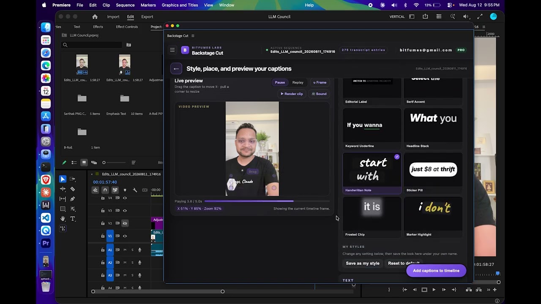541x304 pixels.
Task: Adjust Project panel thumbnail zoom slider
Action: (x=114, y=163)
